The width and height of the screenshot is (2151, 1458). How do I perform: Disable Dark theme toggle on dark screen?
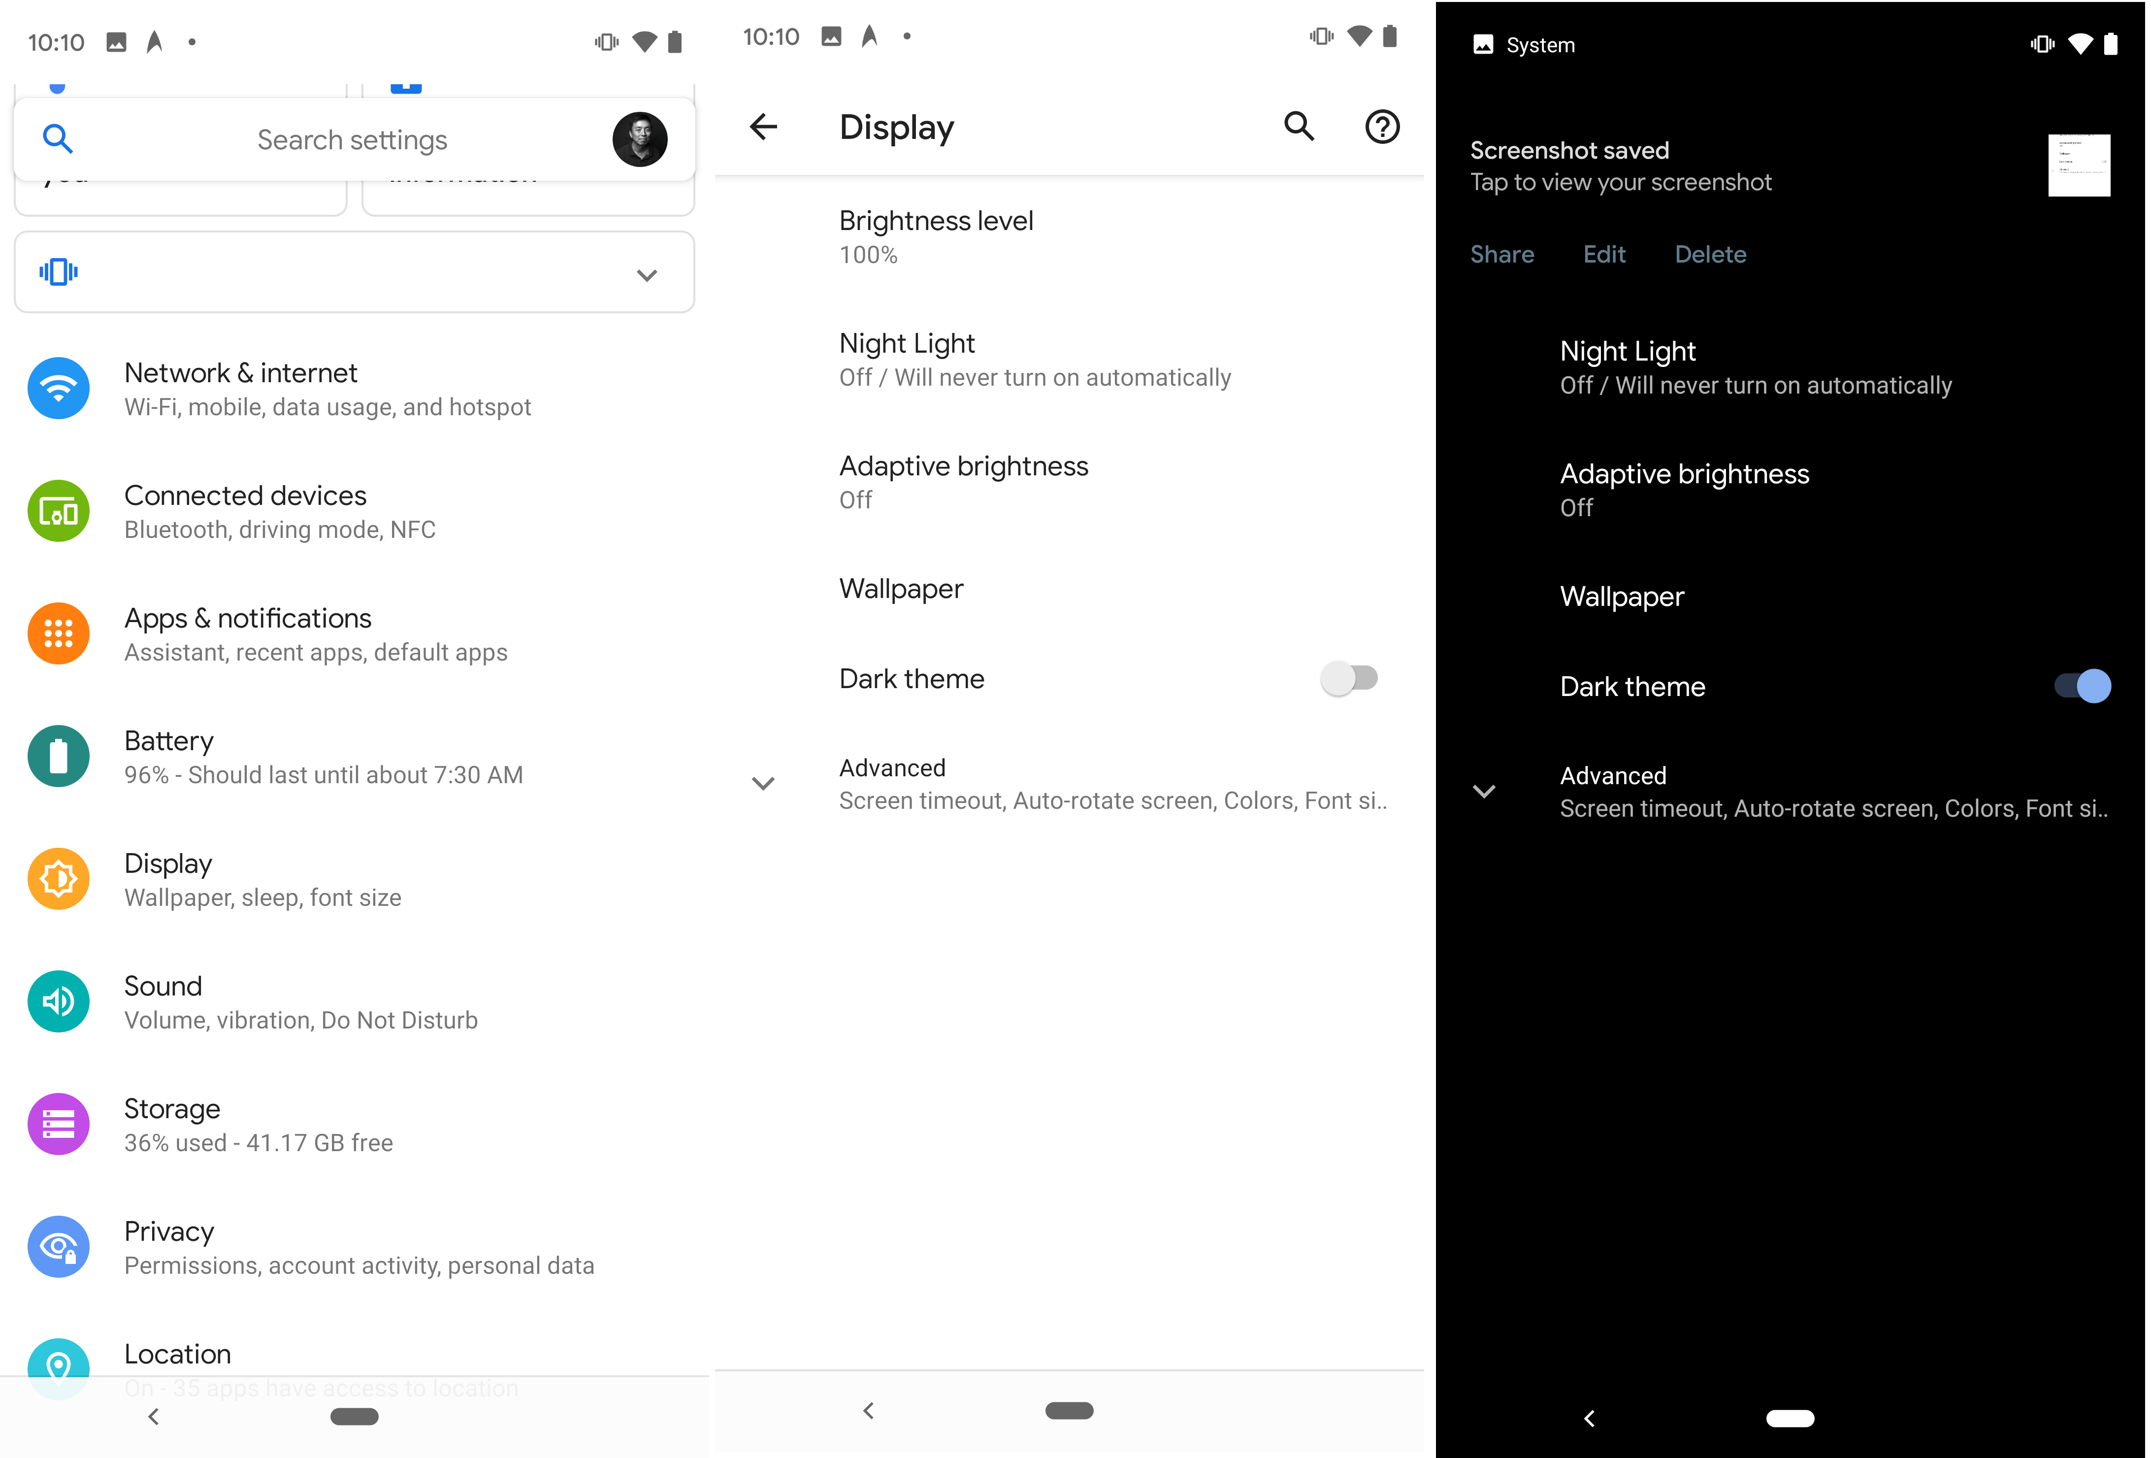pos(2082,686)
